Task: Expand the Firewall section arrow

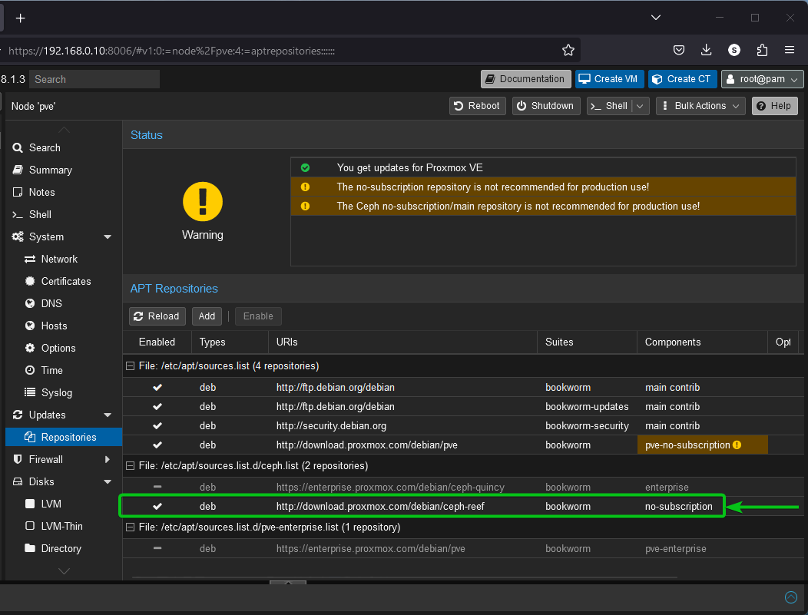Action: pyautogui.click(x=108, y=459)
